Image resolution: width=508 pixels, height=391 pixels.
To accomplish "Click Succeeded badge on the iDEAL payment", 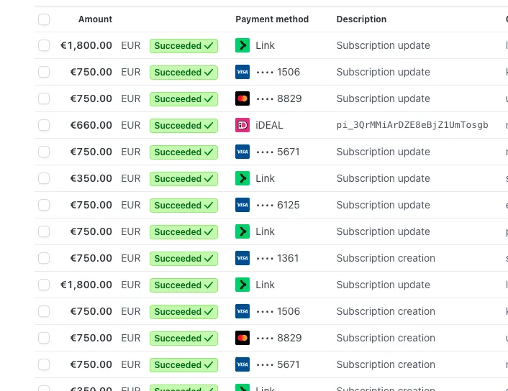I will coord(183,125).
